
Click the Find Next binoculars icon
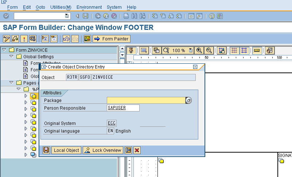click(x=143, y=16)
